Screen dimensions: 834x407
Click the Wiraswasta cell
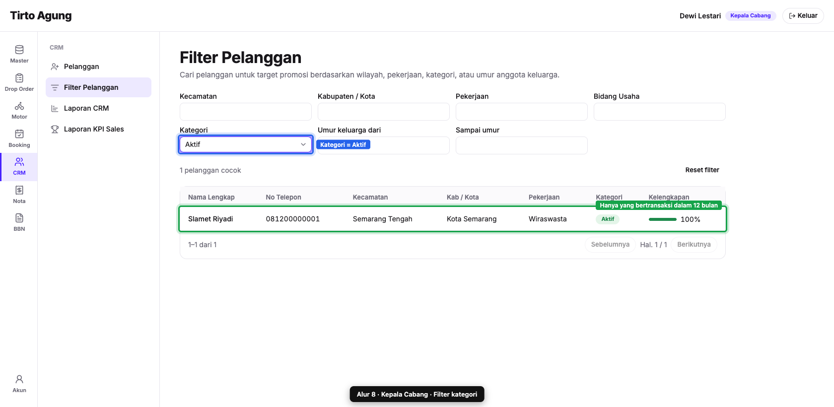[x=548, y=219]
